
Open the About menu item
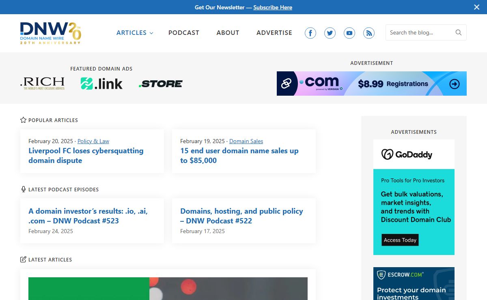(x=228, y=33)
